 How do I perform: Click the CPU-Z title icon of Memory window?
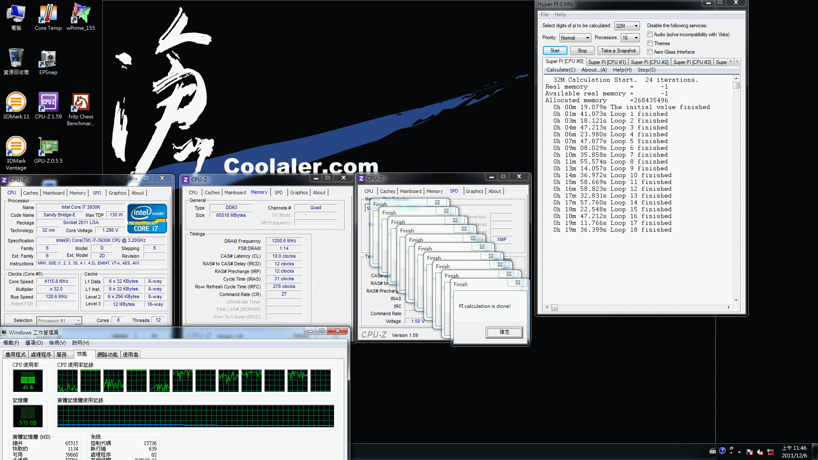coord(186,180)
